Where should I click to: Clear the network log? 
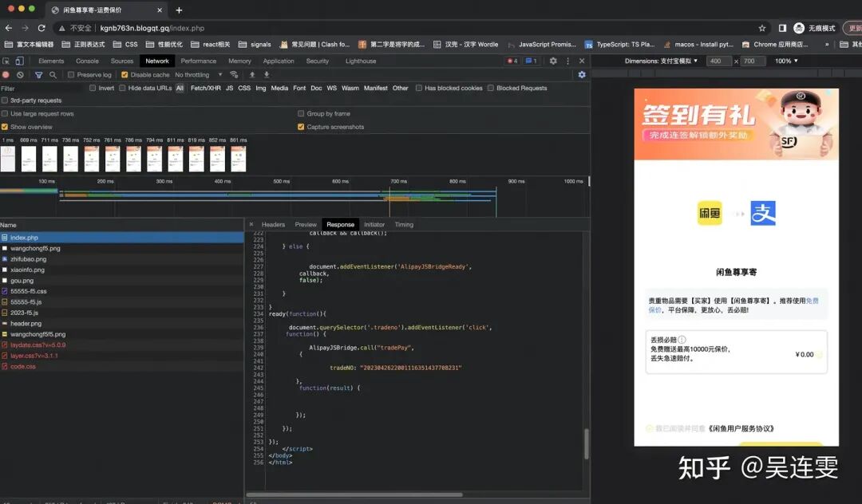[x=20, y=75]
